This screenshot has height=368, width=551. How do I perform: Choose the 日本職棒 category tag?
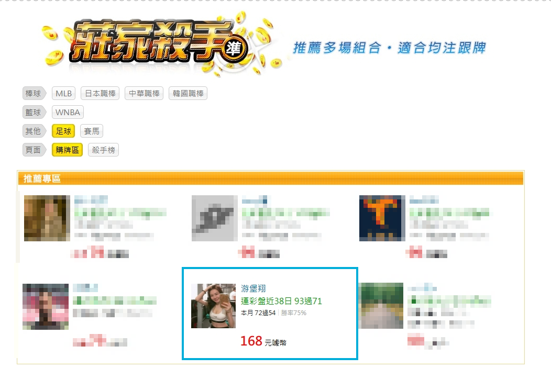tap(100, 93)
